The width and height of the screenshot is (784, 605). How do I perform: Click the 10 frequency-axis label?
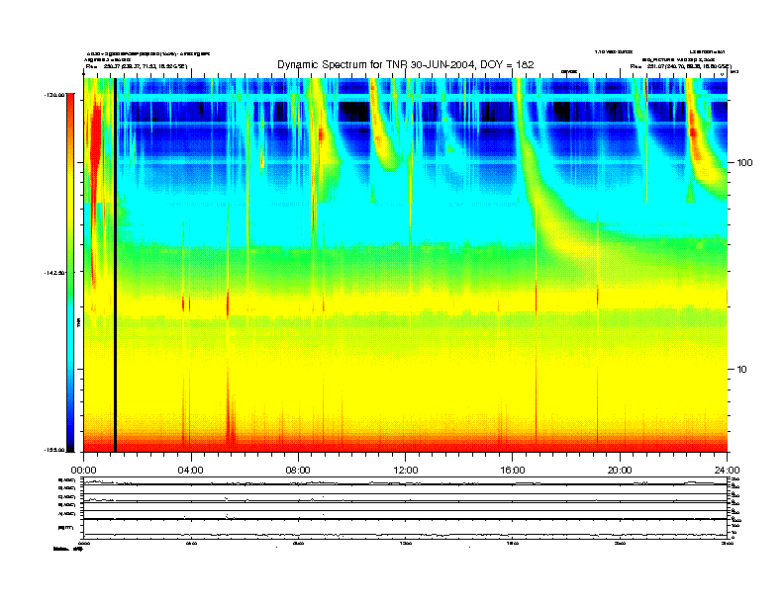[x=742, y=370]
